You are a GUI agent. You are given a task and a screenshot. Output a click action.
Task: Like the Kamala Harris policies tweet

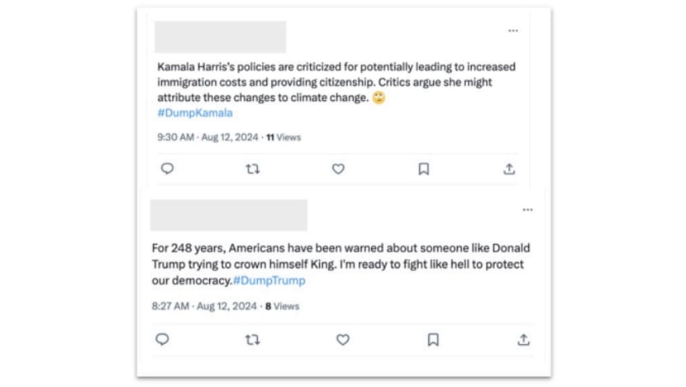tap(338, 169)
